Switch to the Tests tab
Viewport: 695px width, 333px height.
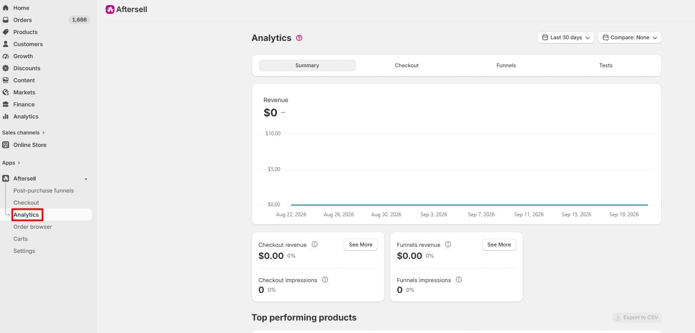(606, 65)
